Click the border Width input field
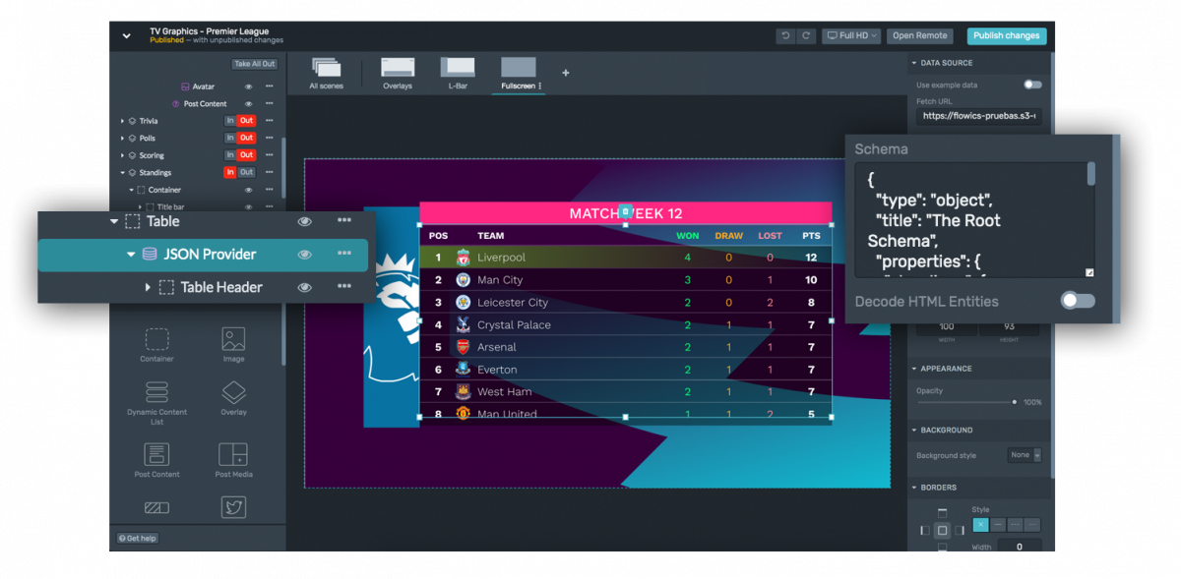This screenshot has height=579, width=1181. pyautogui.click(x=1019, y=547)
